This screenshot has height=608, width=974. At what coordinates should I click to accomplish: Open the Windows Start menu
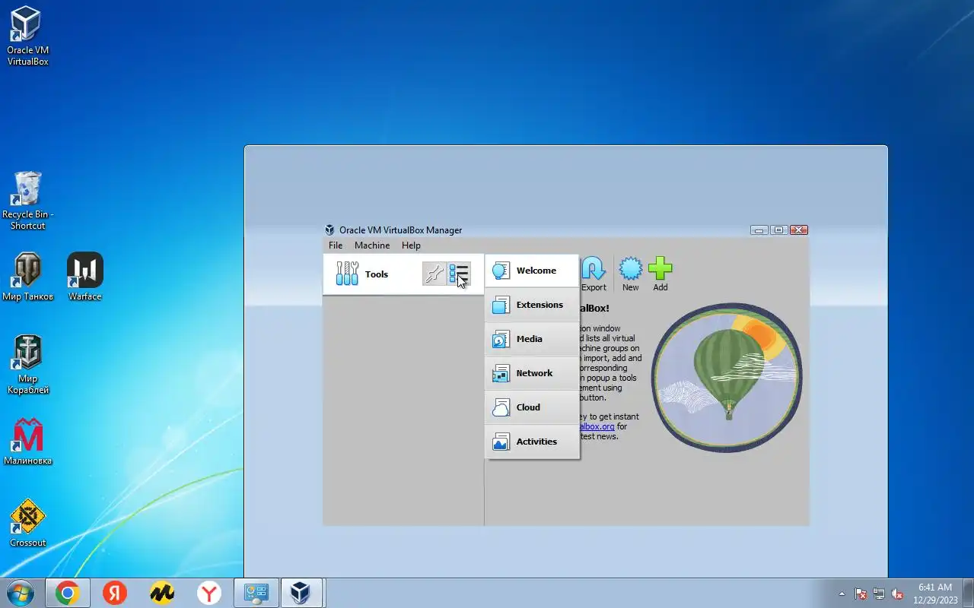(x=20, y=593)
